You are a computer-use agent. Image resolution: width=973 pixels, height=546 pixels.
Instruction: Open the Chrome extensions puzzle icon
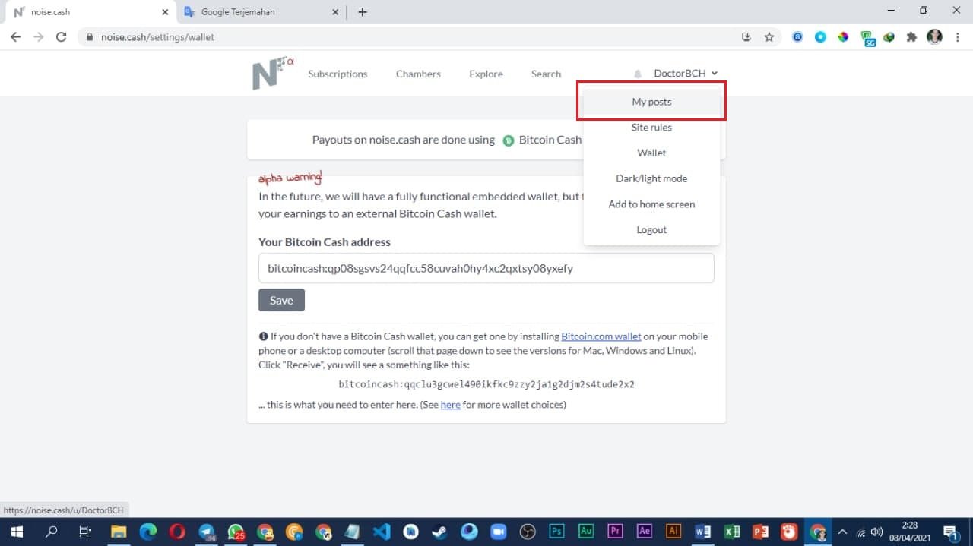pos(911,36)
